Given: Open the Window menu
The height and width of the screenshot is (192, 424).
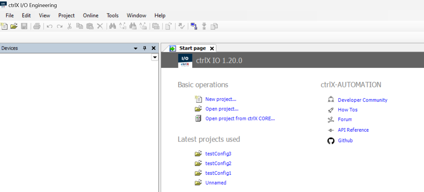Looking at the screenshot, I should tap(136, 16).
